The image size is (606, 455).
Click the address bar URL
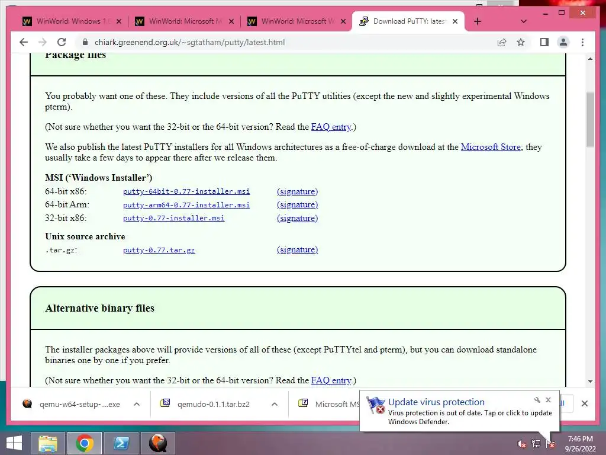(189, 42)
